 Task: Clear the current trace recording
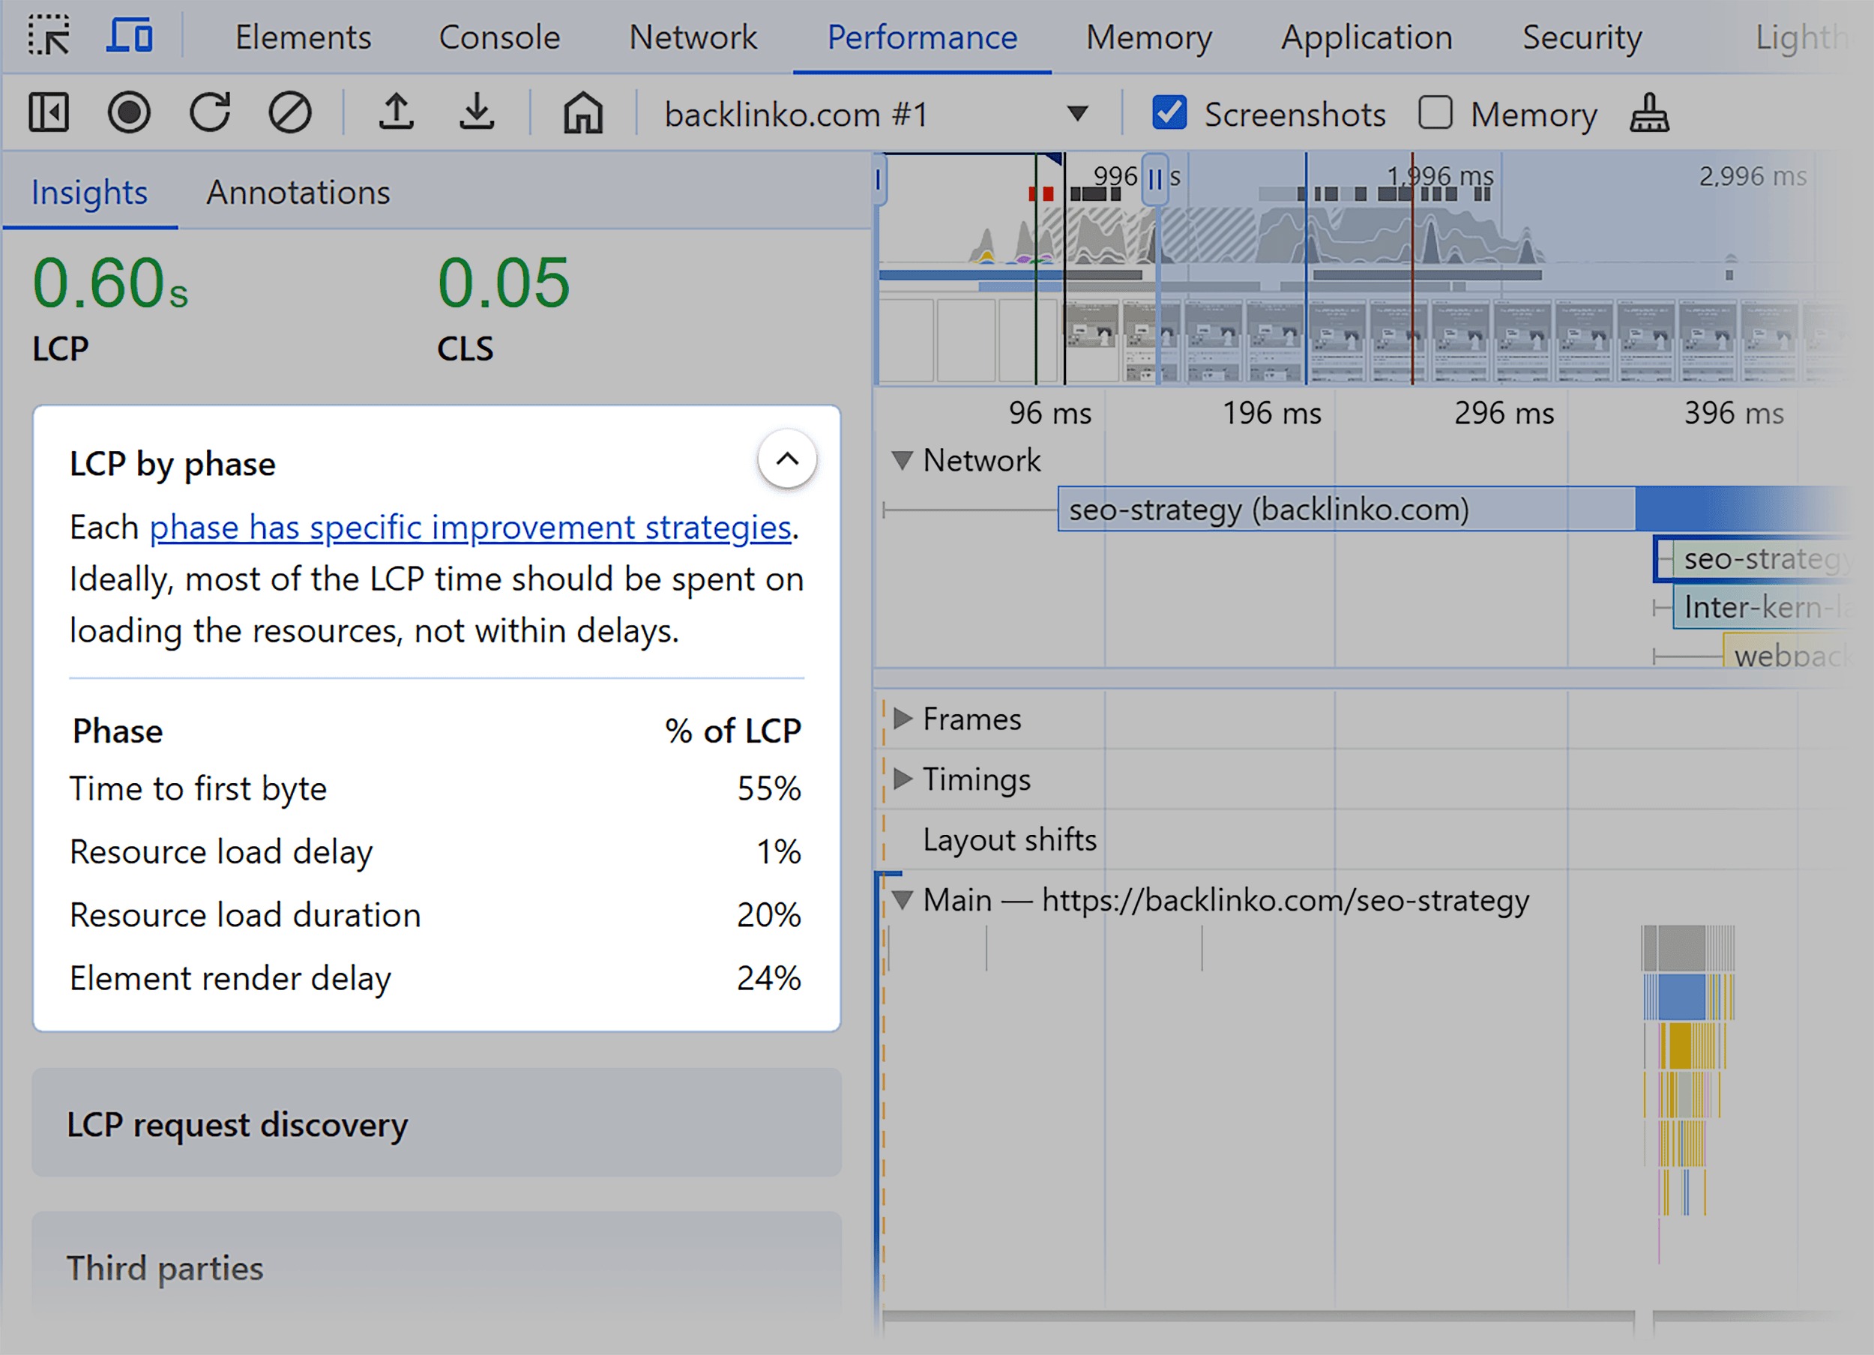pos(290,112)
